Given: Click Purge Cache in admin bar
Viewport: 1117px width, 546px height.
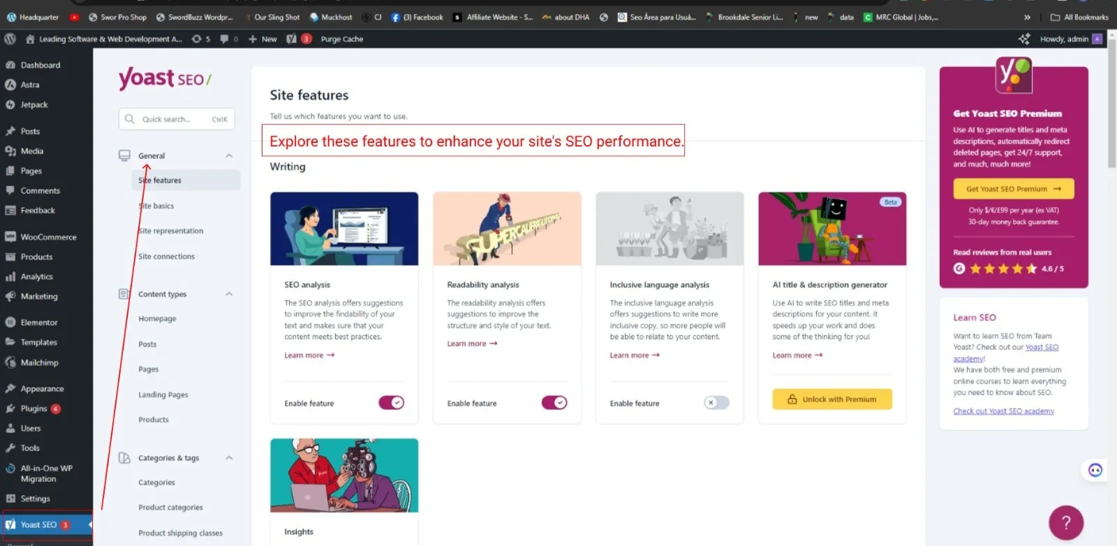Looking at the screenshot, I should tap(342, 39).
